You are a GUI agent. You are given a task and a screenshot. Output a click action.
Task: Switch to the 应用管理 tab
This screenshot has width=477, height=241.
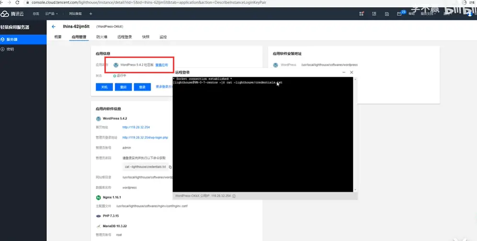(x=79, y=37)
